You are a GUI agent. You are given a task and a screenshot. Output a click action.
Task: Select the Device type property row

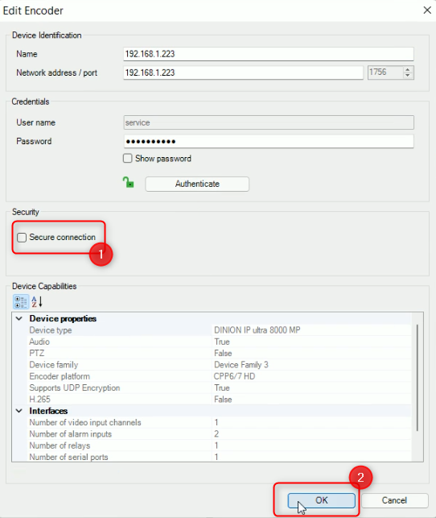pyautogui.click(x=220, y=330)
